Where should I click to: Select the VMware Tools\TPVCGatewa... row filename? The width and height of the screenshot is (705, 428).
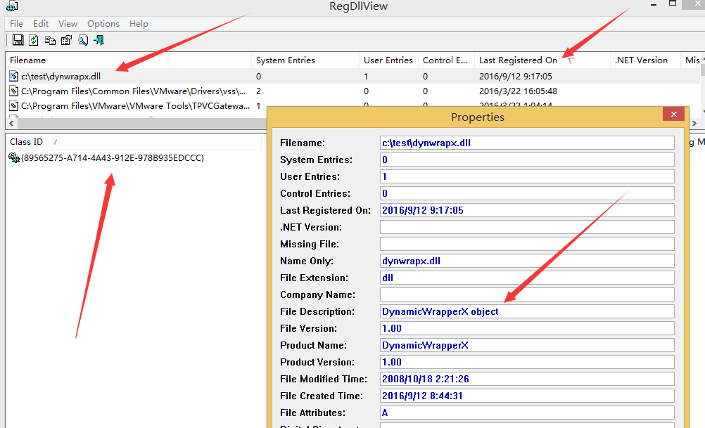pos(135,106)
